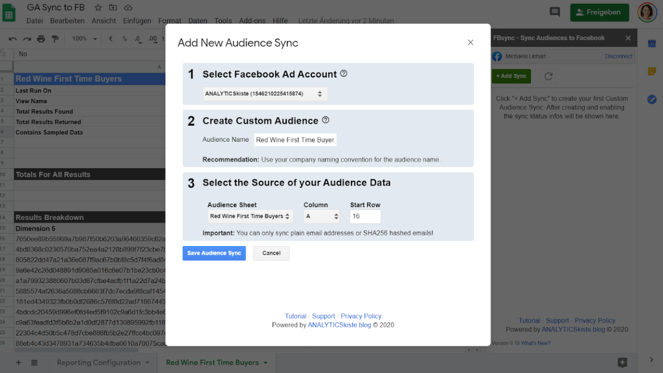Open Privacy Policy link in dialog
The image size is (663, 373).
tap(361, 316)
